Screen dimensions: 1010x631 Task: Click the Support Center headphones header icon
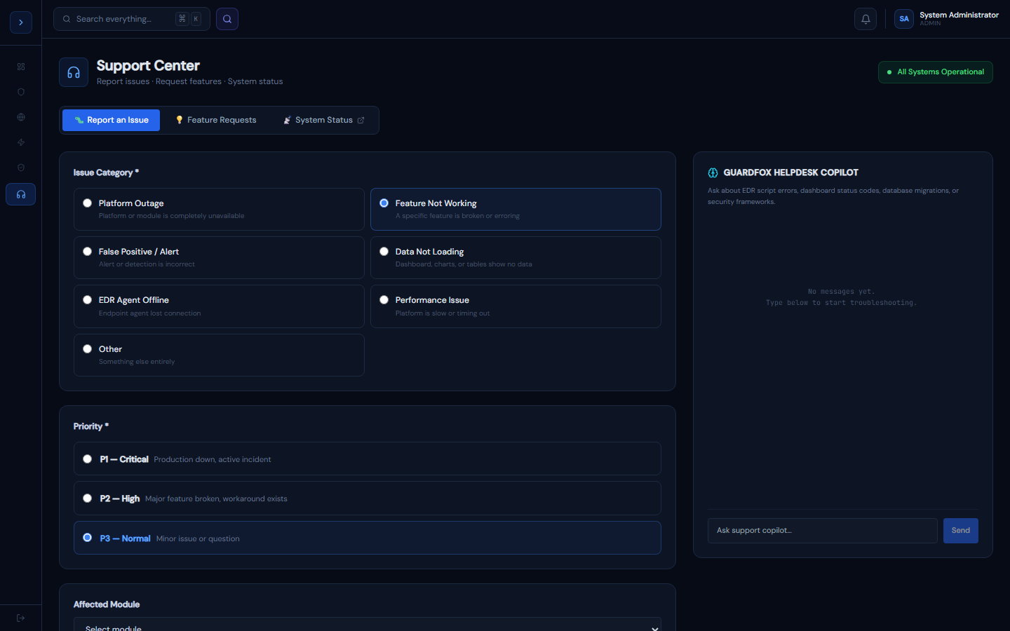(74, 72)
